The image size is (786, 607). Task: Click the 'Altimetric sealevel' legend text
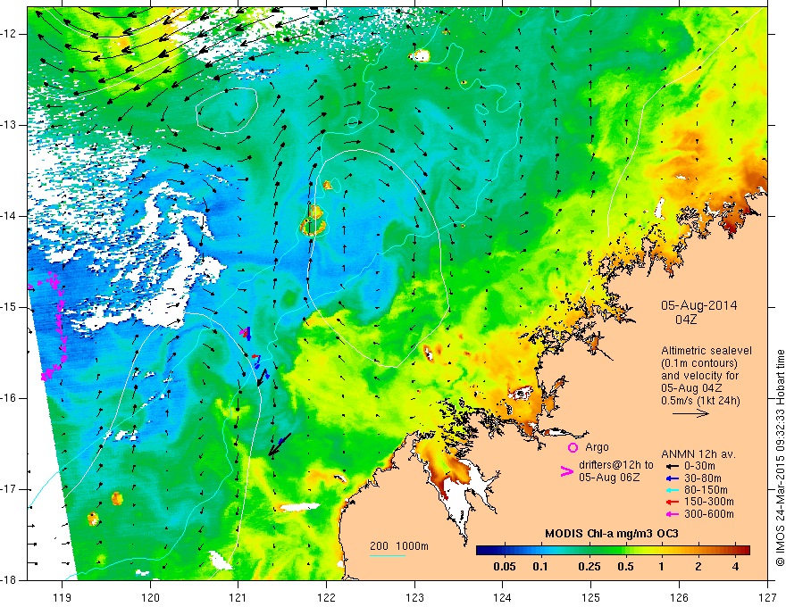point(707,351)
